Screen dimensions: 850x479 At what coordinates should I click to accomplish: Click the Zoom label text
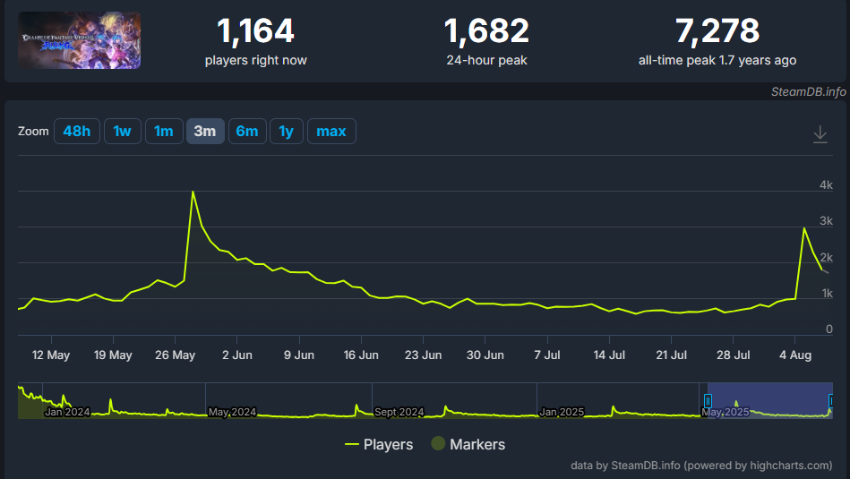33,131
